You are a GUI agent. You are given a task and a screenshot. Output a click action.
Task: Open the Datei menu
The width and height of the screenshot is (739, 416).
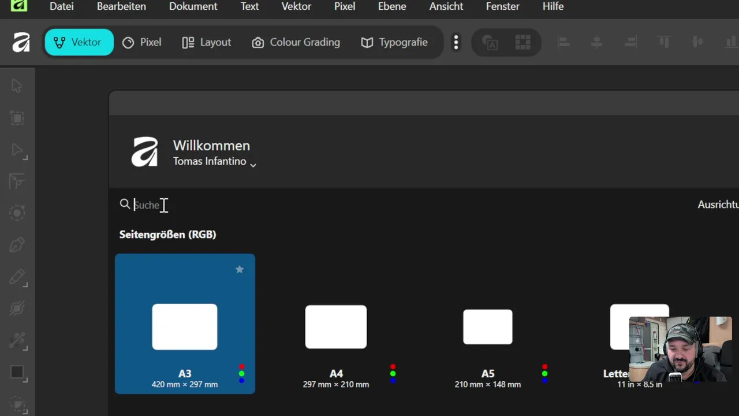[62, 6]
